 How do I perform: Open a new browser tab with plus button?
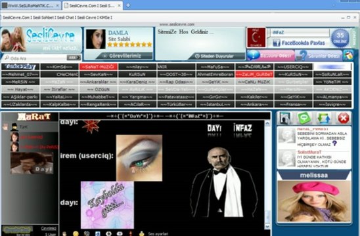click(x=128, y=5)
